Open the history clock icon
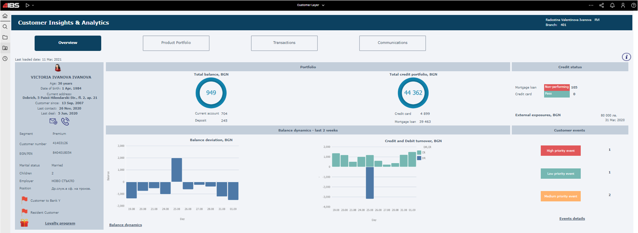Screen dimensions: 638x233 (x=5, y=59)
